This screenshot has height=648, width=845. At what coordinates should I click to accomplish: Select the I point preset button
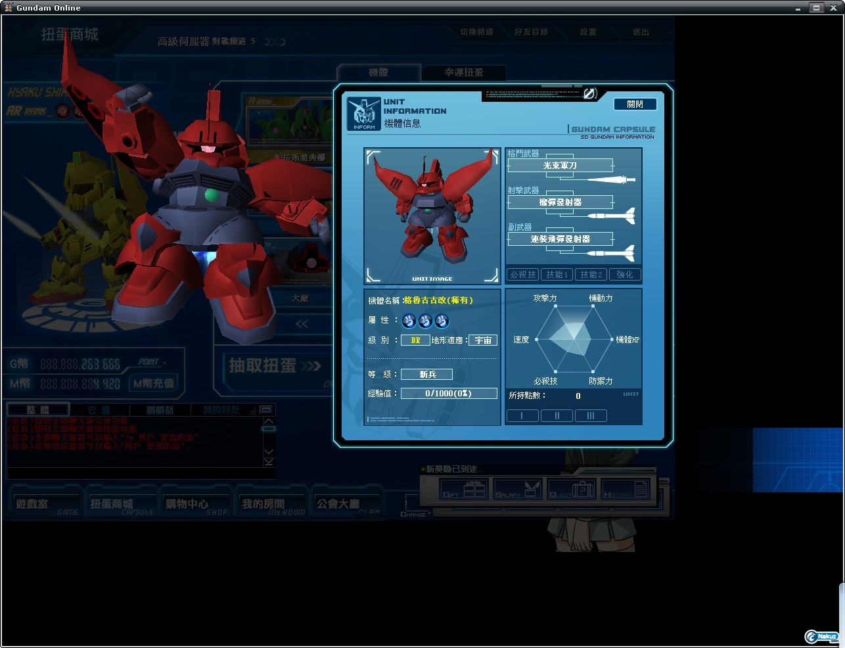click(x=522, y=415)
